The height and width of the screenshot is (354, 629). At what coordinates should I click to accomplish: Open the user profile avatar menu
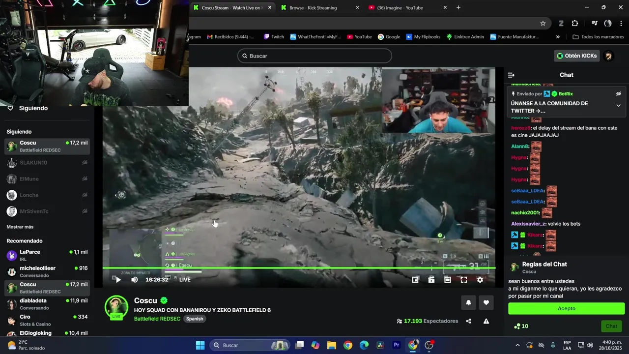(x=609, y=56)
